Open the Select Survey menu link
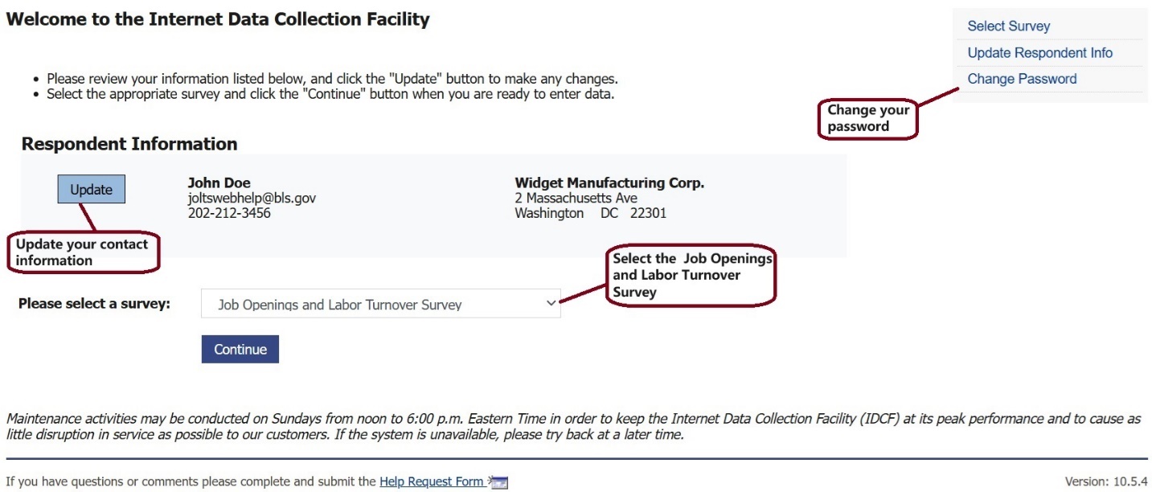1152x492 pixels. click(1008, 27)
